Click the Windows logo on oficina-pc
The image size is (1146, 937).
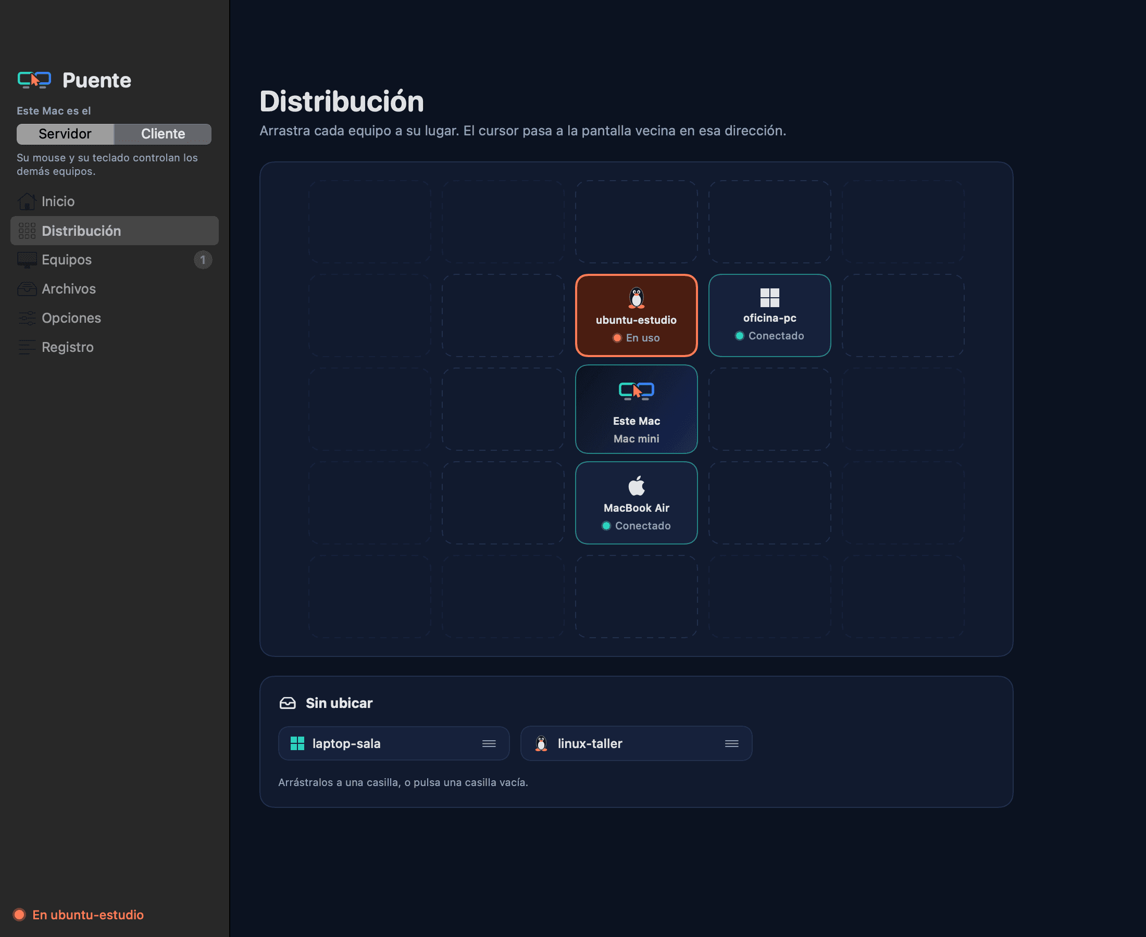click(x=769, y=297)
